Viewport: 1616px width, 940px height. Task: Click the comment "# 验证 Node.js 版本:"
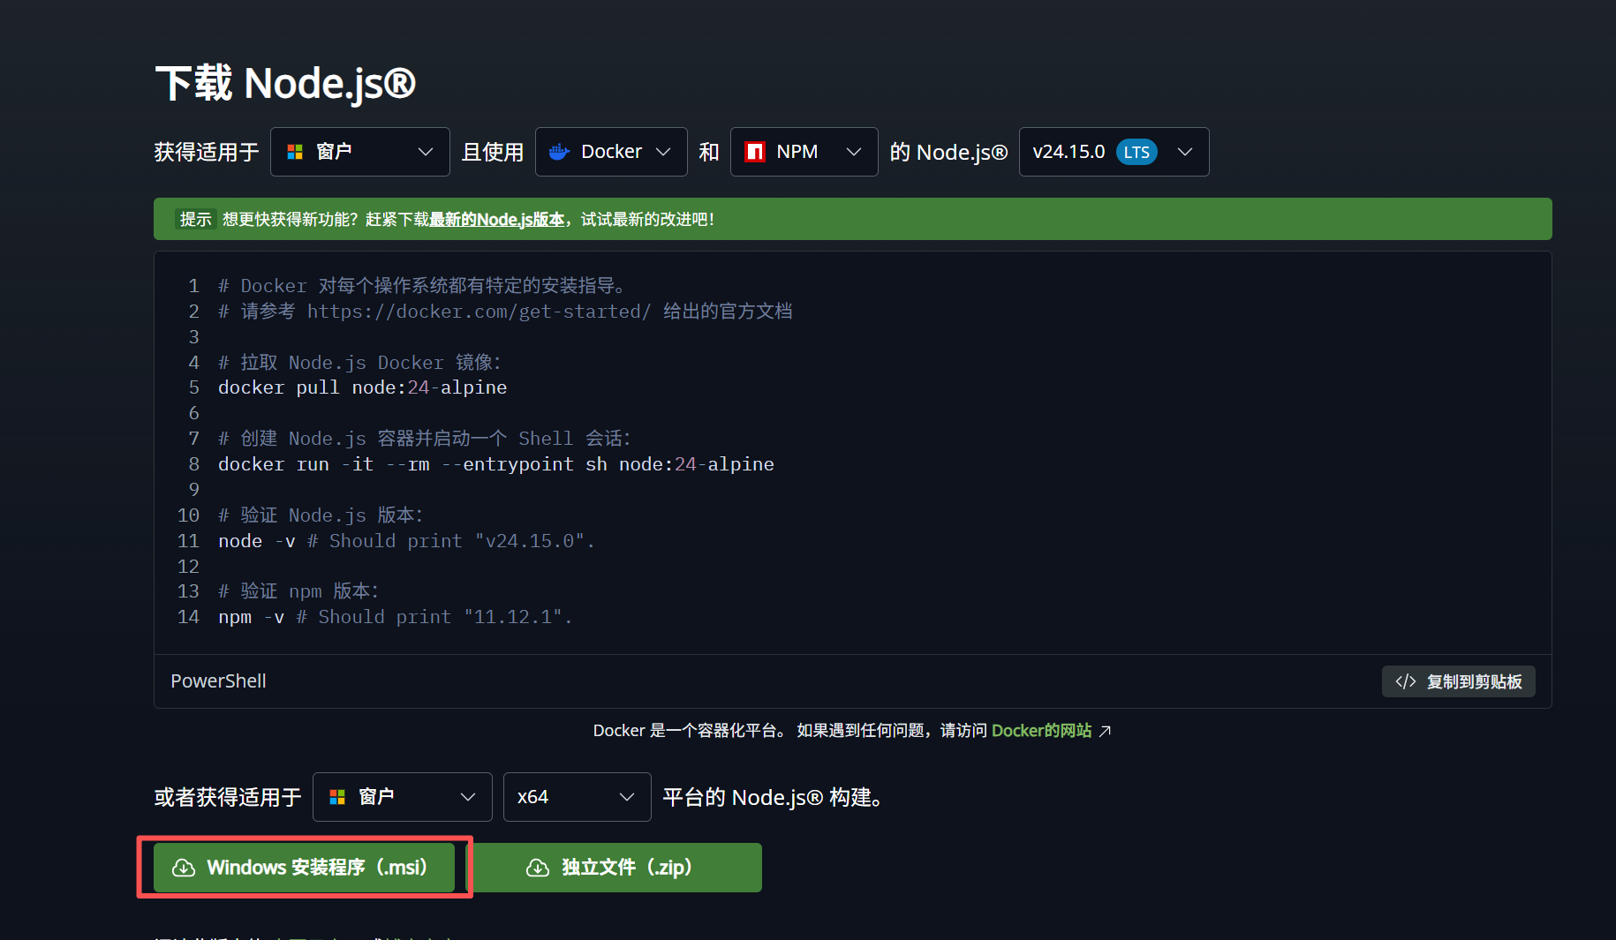(x=321, y=515)
